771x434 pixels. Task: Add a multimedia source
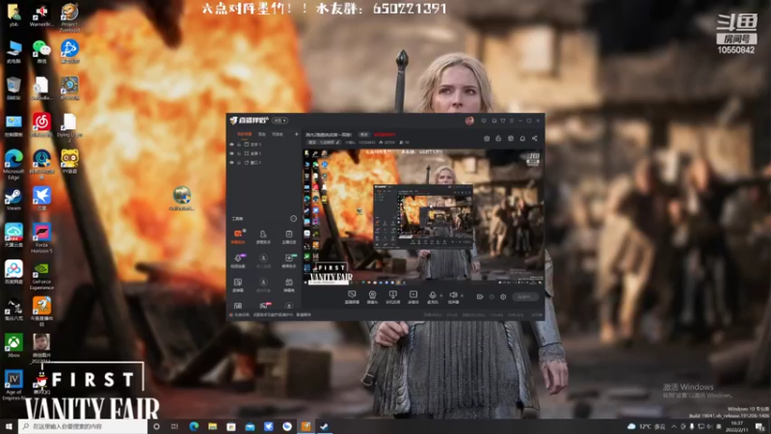click(x=413, y=297)
